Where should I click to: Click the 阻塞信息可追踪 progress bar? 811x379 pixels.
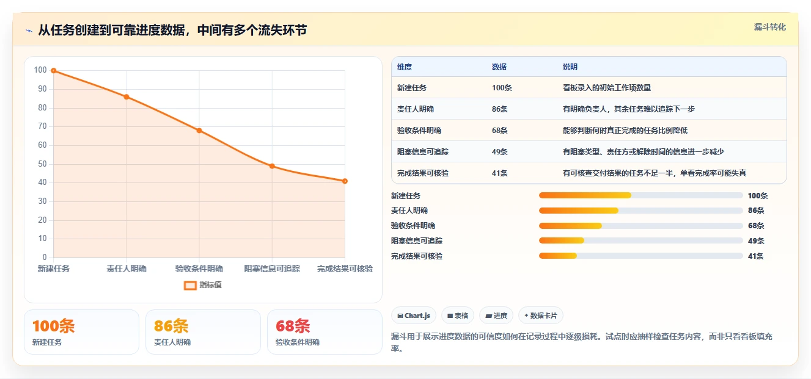pos(641,241)
